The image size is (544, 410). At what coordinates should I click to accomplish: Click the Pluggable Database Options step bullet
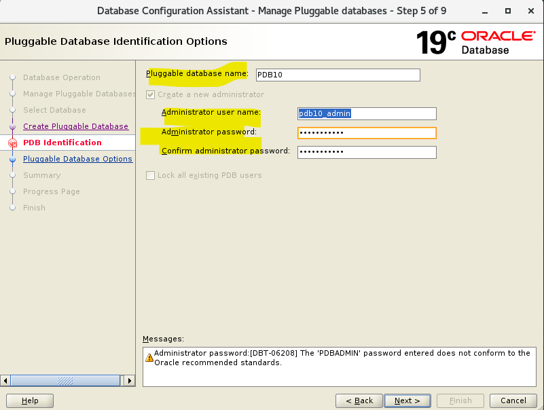[13, 160]
